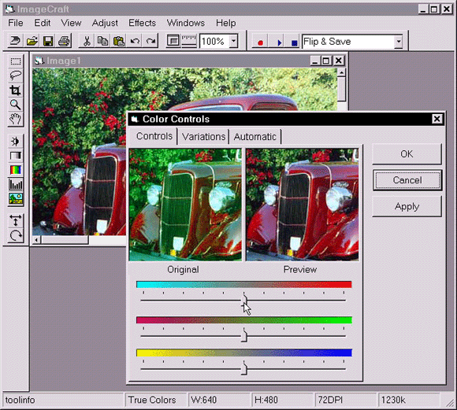Expand the 100% zoom dropdown
Screen dimensions: 457x410
point(233,42)
